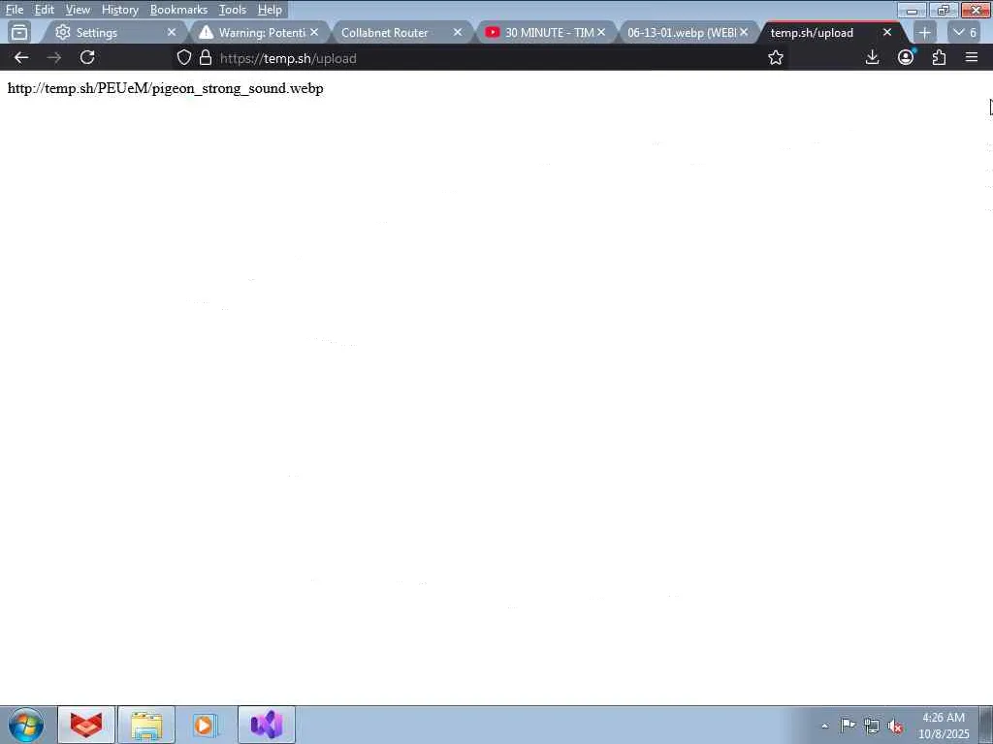The width and height of the screenshot is (993, 744).
Task: Close the 06-13-01.webp tab
Action: click(x=744, y=32)
